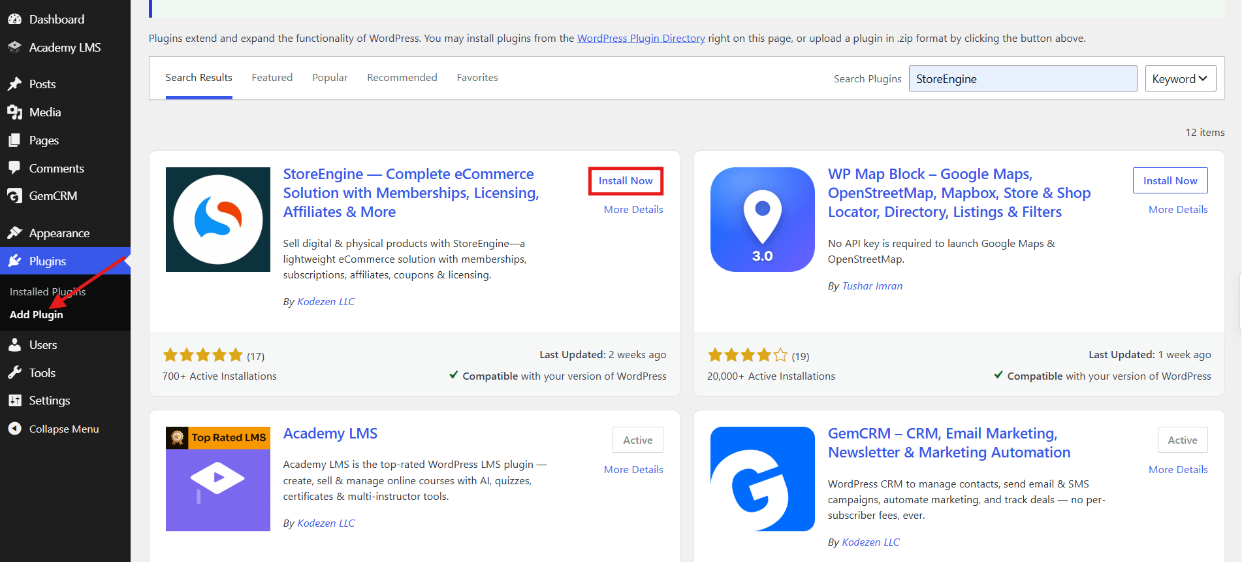Visit Academy LMS author Kodezen LLC link
This screenshot has height=562, width=1242.
point(326,523)
